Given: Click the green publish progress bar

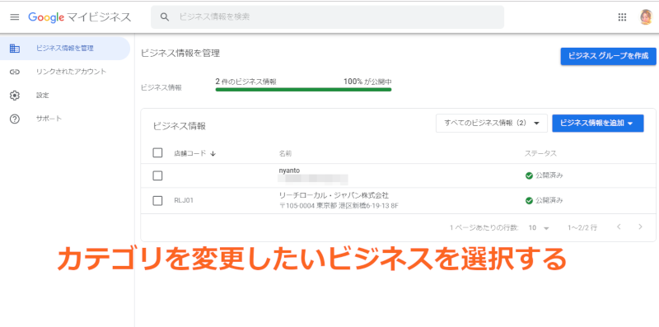Looking at the screenshot, I should click(303, 90).
